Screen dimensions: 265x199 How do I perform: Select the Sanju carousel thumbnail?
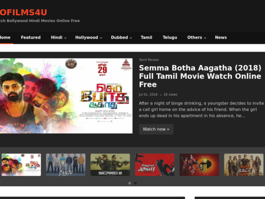pyautogui.click(x=66, y=165)
